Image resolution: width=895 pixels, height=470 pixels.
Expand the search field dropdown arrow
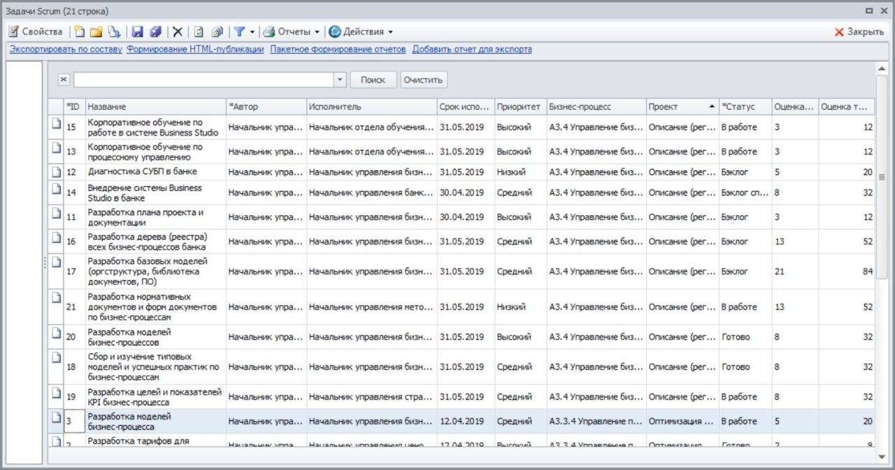point(341,80)
